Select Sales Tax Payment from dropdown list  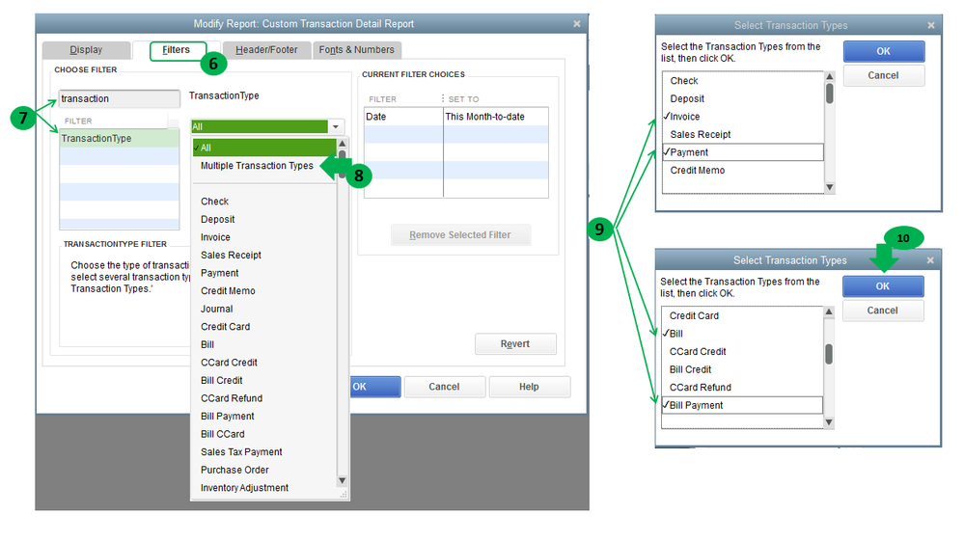pos(241,452)
